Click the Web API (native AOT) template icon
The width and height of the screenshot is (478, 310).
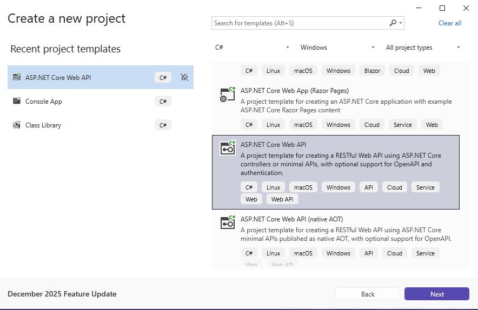click(228, 223)
